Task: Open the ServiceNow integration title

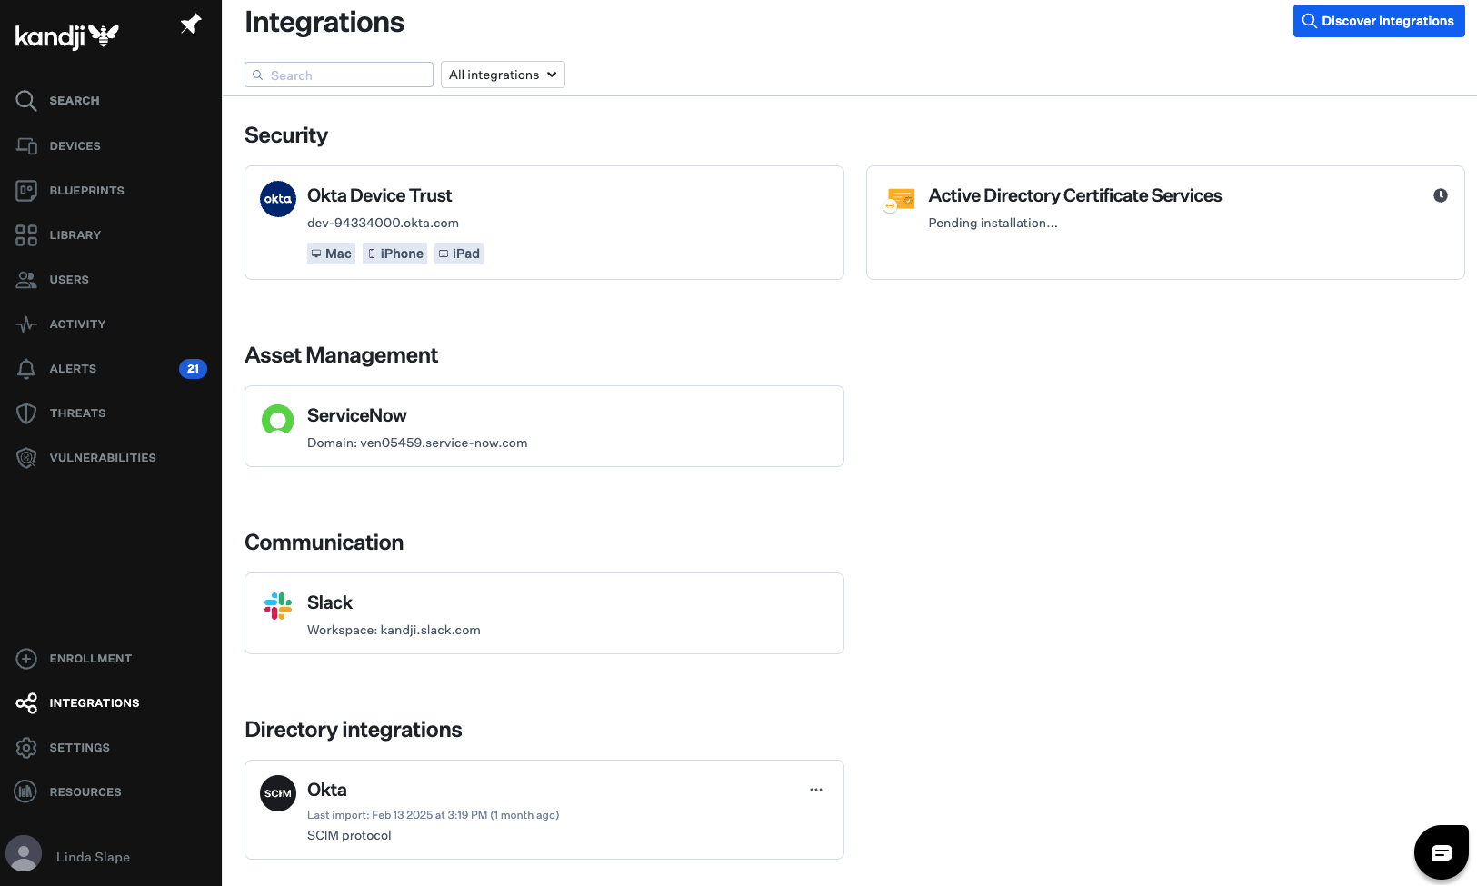Action: (356, 415)
